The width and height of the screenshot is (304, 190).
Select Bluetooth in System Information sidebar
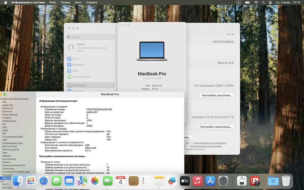(x=8, y=109)
